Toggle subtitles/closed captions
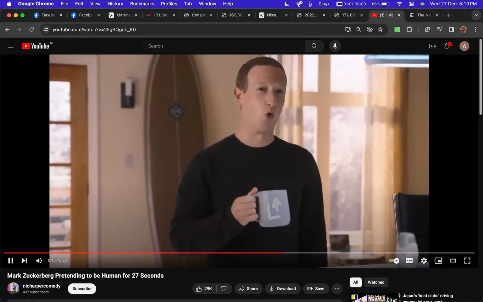 pyautogui.click(x=409, y=260)
